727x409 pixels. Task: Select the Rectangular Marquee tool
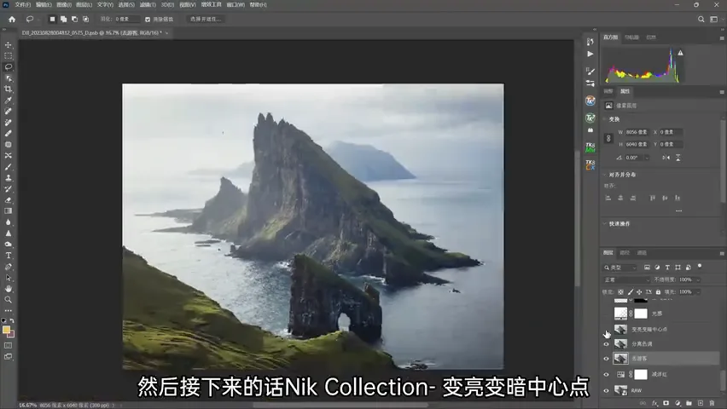pyautogui.click(x=9, y=55)
